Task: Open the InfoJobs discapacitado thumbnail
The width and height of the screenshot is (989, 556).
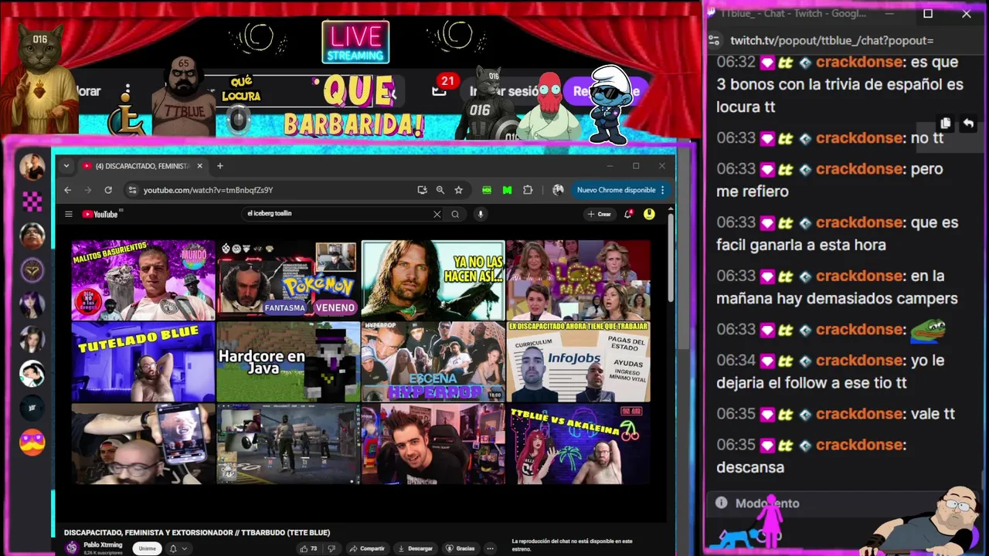Action: click(x=578, y=362)
